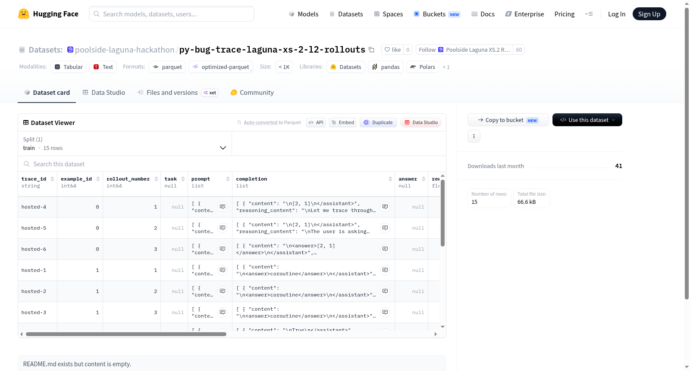Open the poolside-laguna-hackathon organization link
The height and width of the screenshot is (371, 690).
(x=125, y=50)
